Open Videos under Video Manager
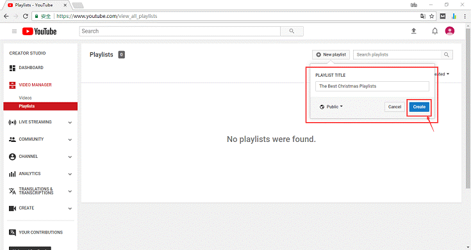This screenshot has height=250, width=471. 25,98
